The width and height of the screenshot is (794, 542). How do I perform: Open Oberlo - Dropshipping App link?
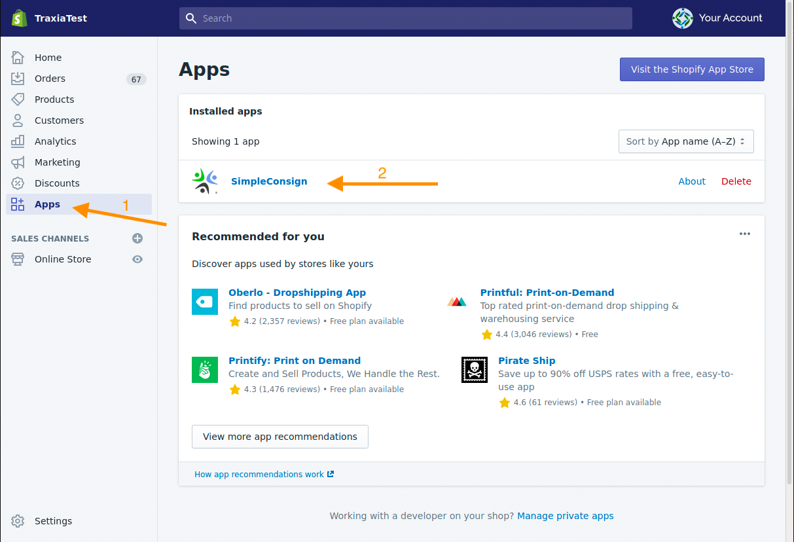(x=297, y=293)
